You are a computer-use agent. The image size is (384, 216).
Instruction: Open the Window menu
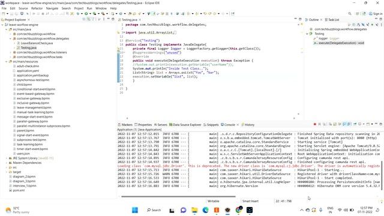click(x=101, y=8)
